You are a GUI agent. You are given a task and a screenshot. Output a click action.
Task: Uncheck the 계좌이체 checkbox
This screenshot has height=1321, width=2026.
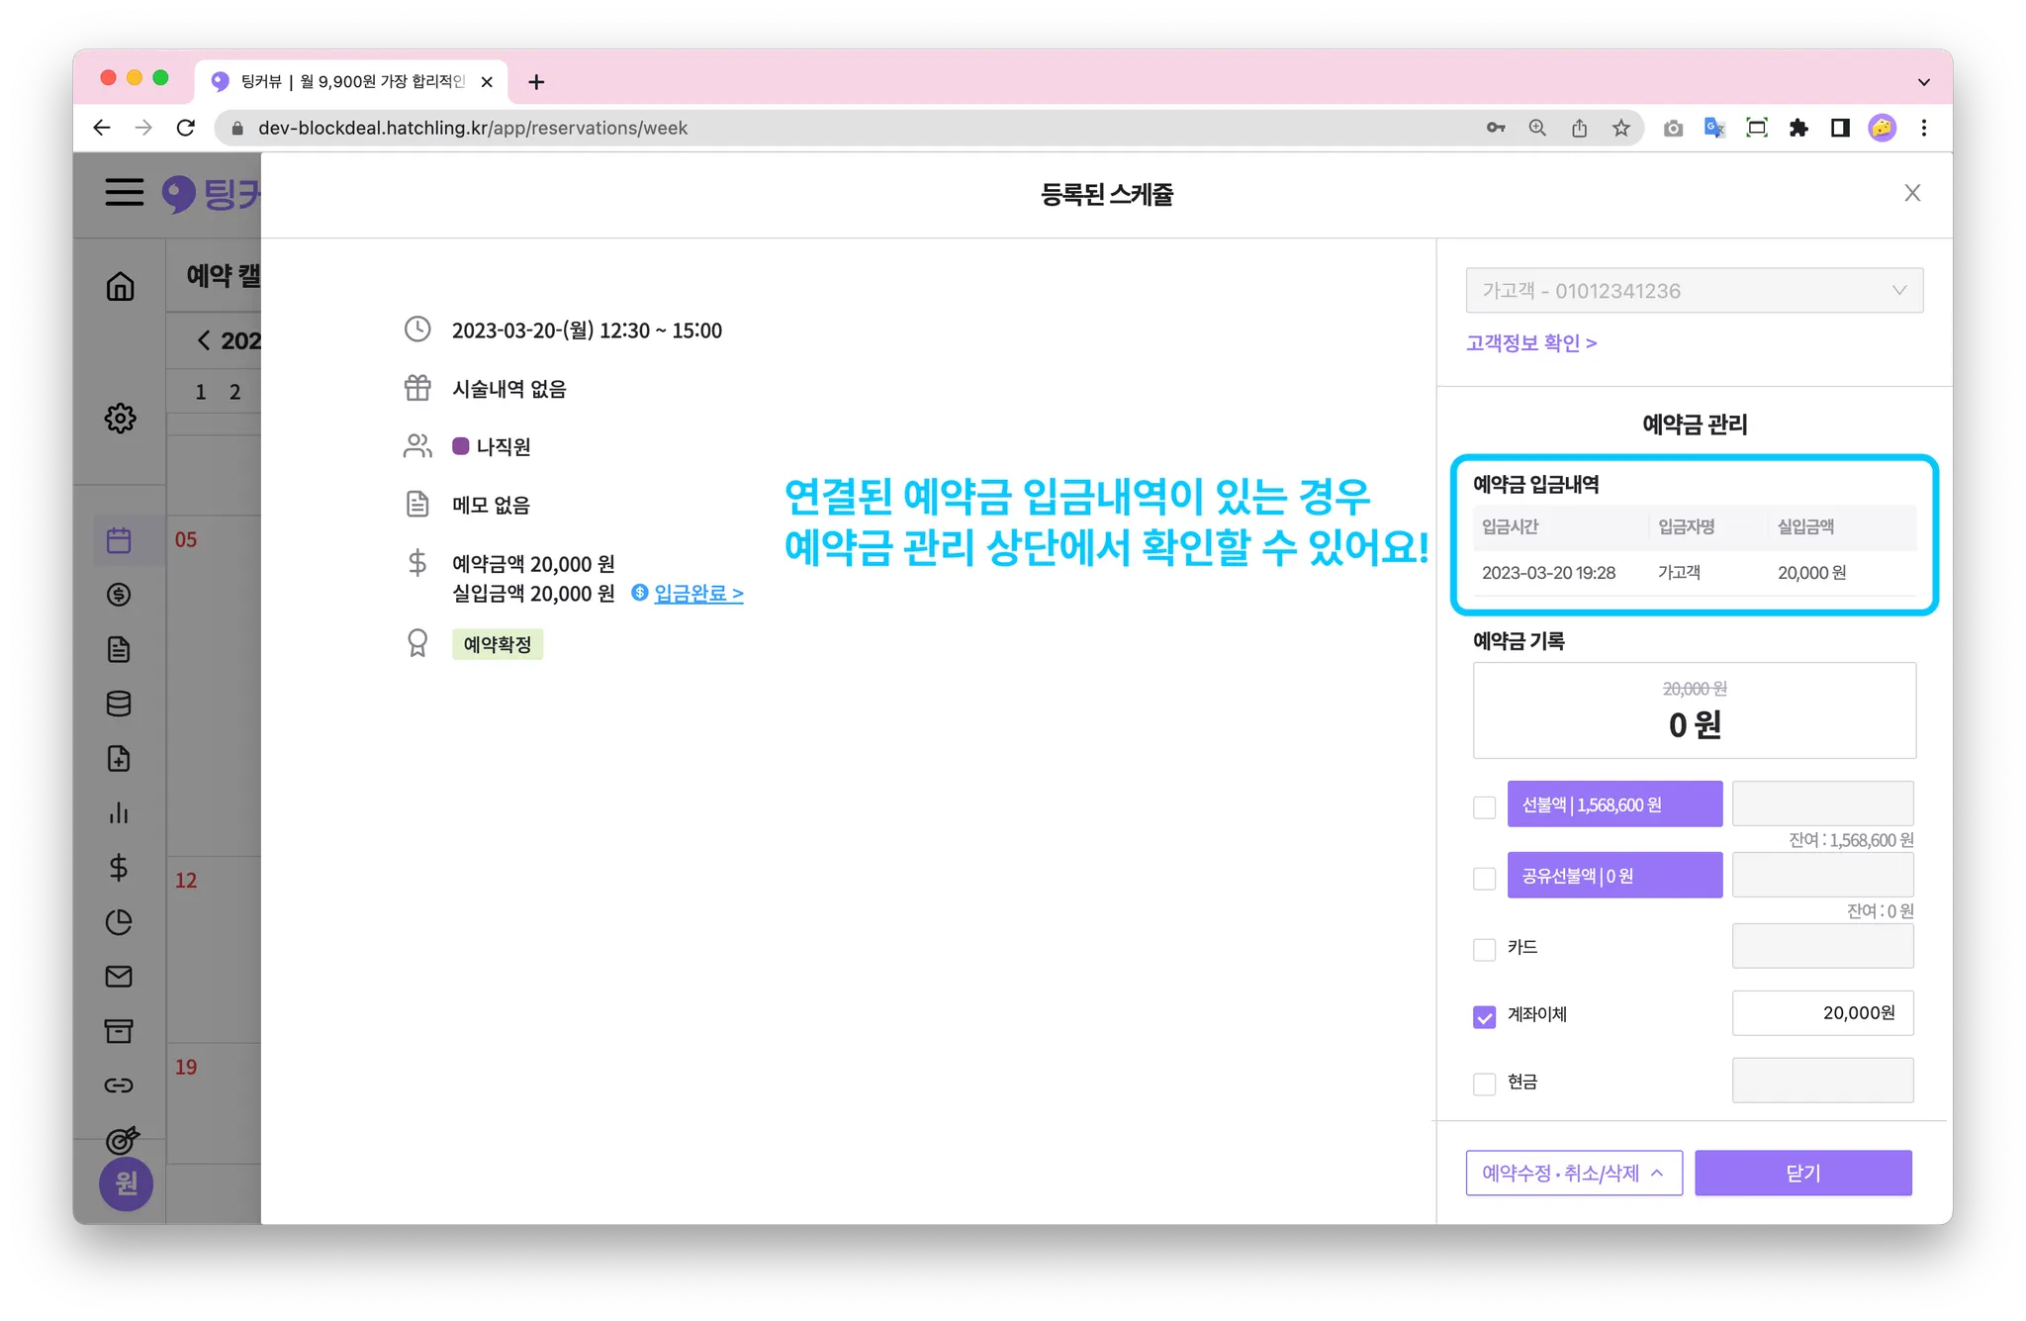point(1484,1016)
